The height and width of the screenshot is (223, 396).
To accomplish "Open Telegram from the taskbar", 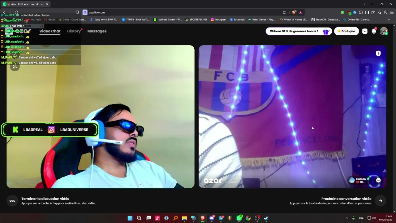I will [x=221, y=218].
